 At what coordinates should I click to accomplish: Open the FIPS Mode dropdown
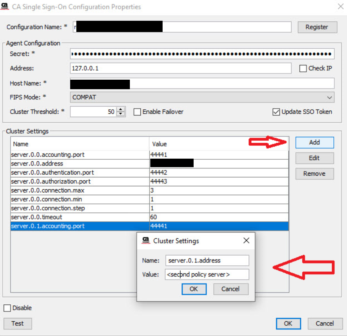[202, 97]
